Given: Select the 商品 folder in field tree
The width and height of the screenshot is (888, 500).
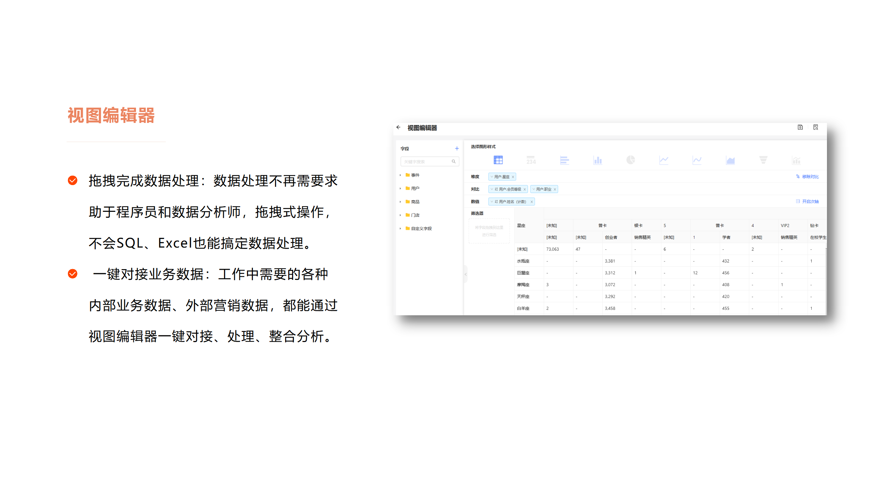Looking at the screenshot, I should point(412,202).
